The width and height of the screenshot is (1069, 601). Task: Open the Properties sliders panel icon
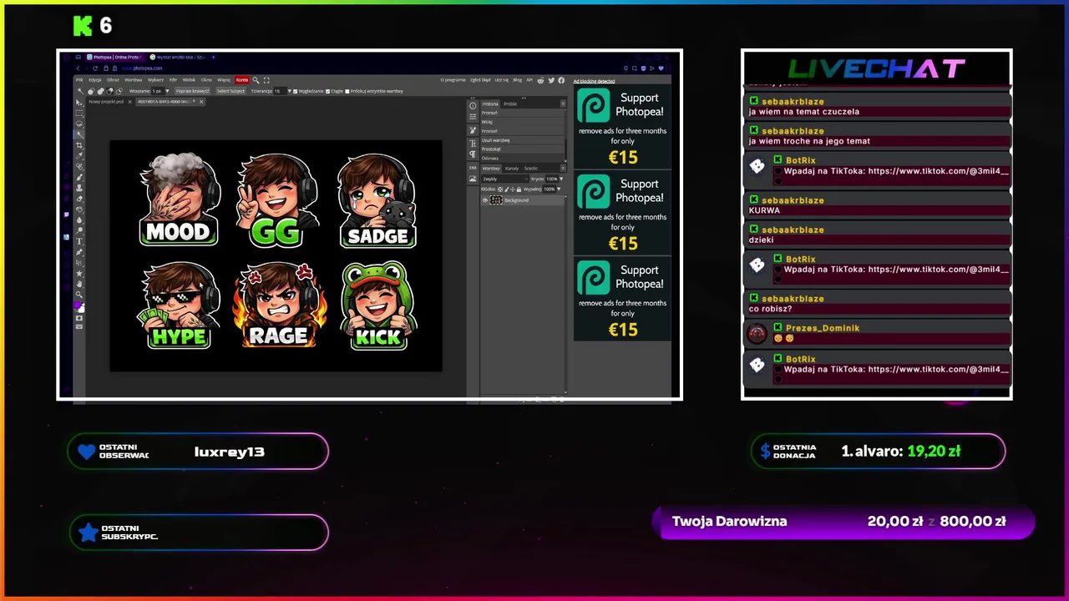click(x=473, y=117)
